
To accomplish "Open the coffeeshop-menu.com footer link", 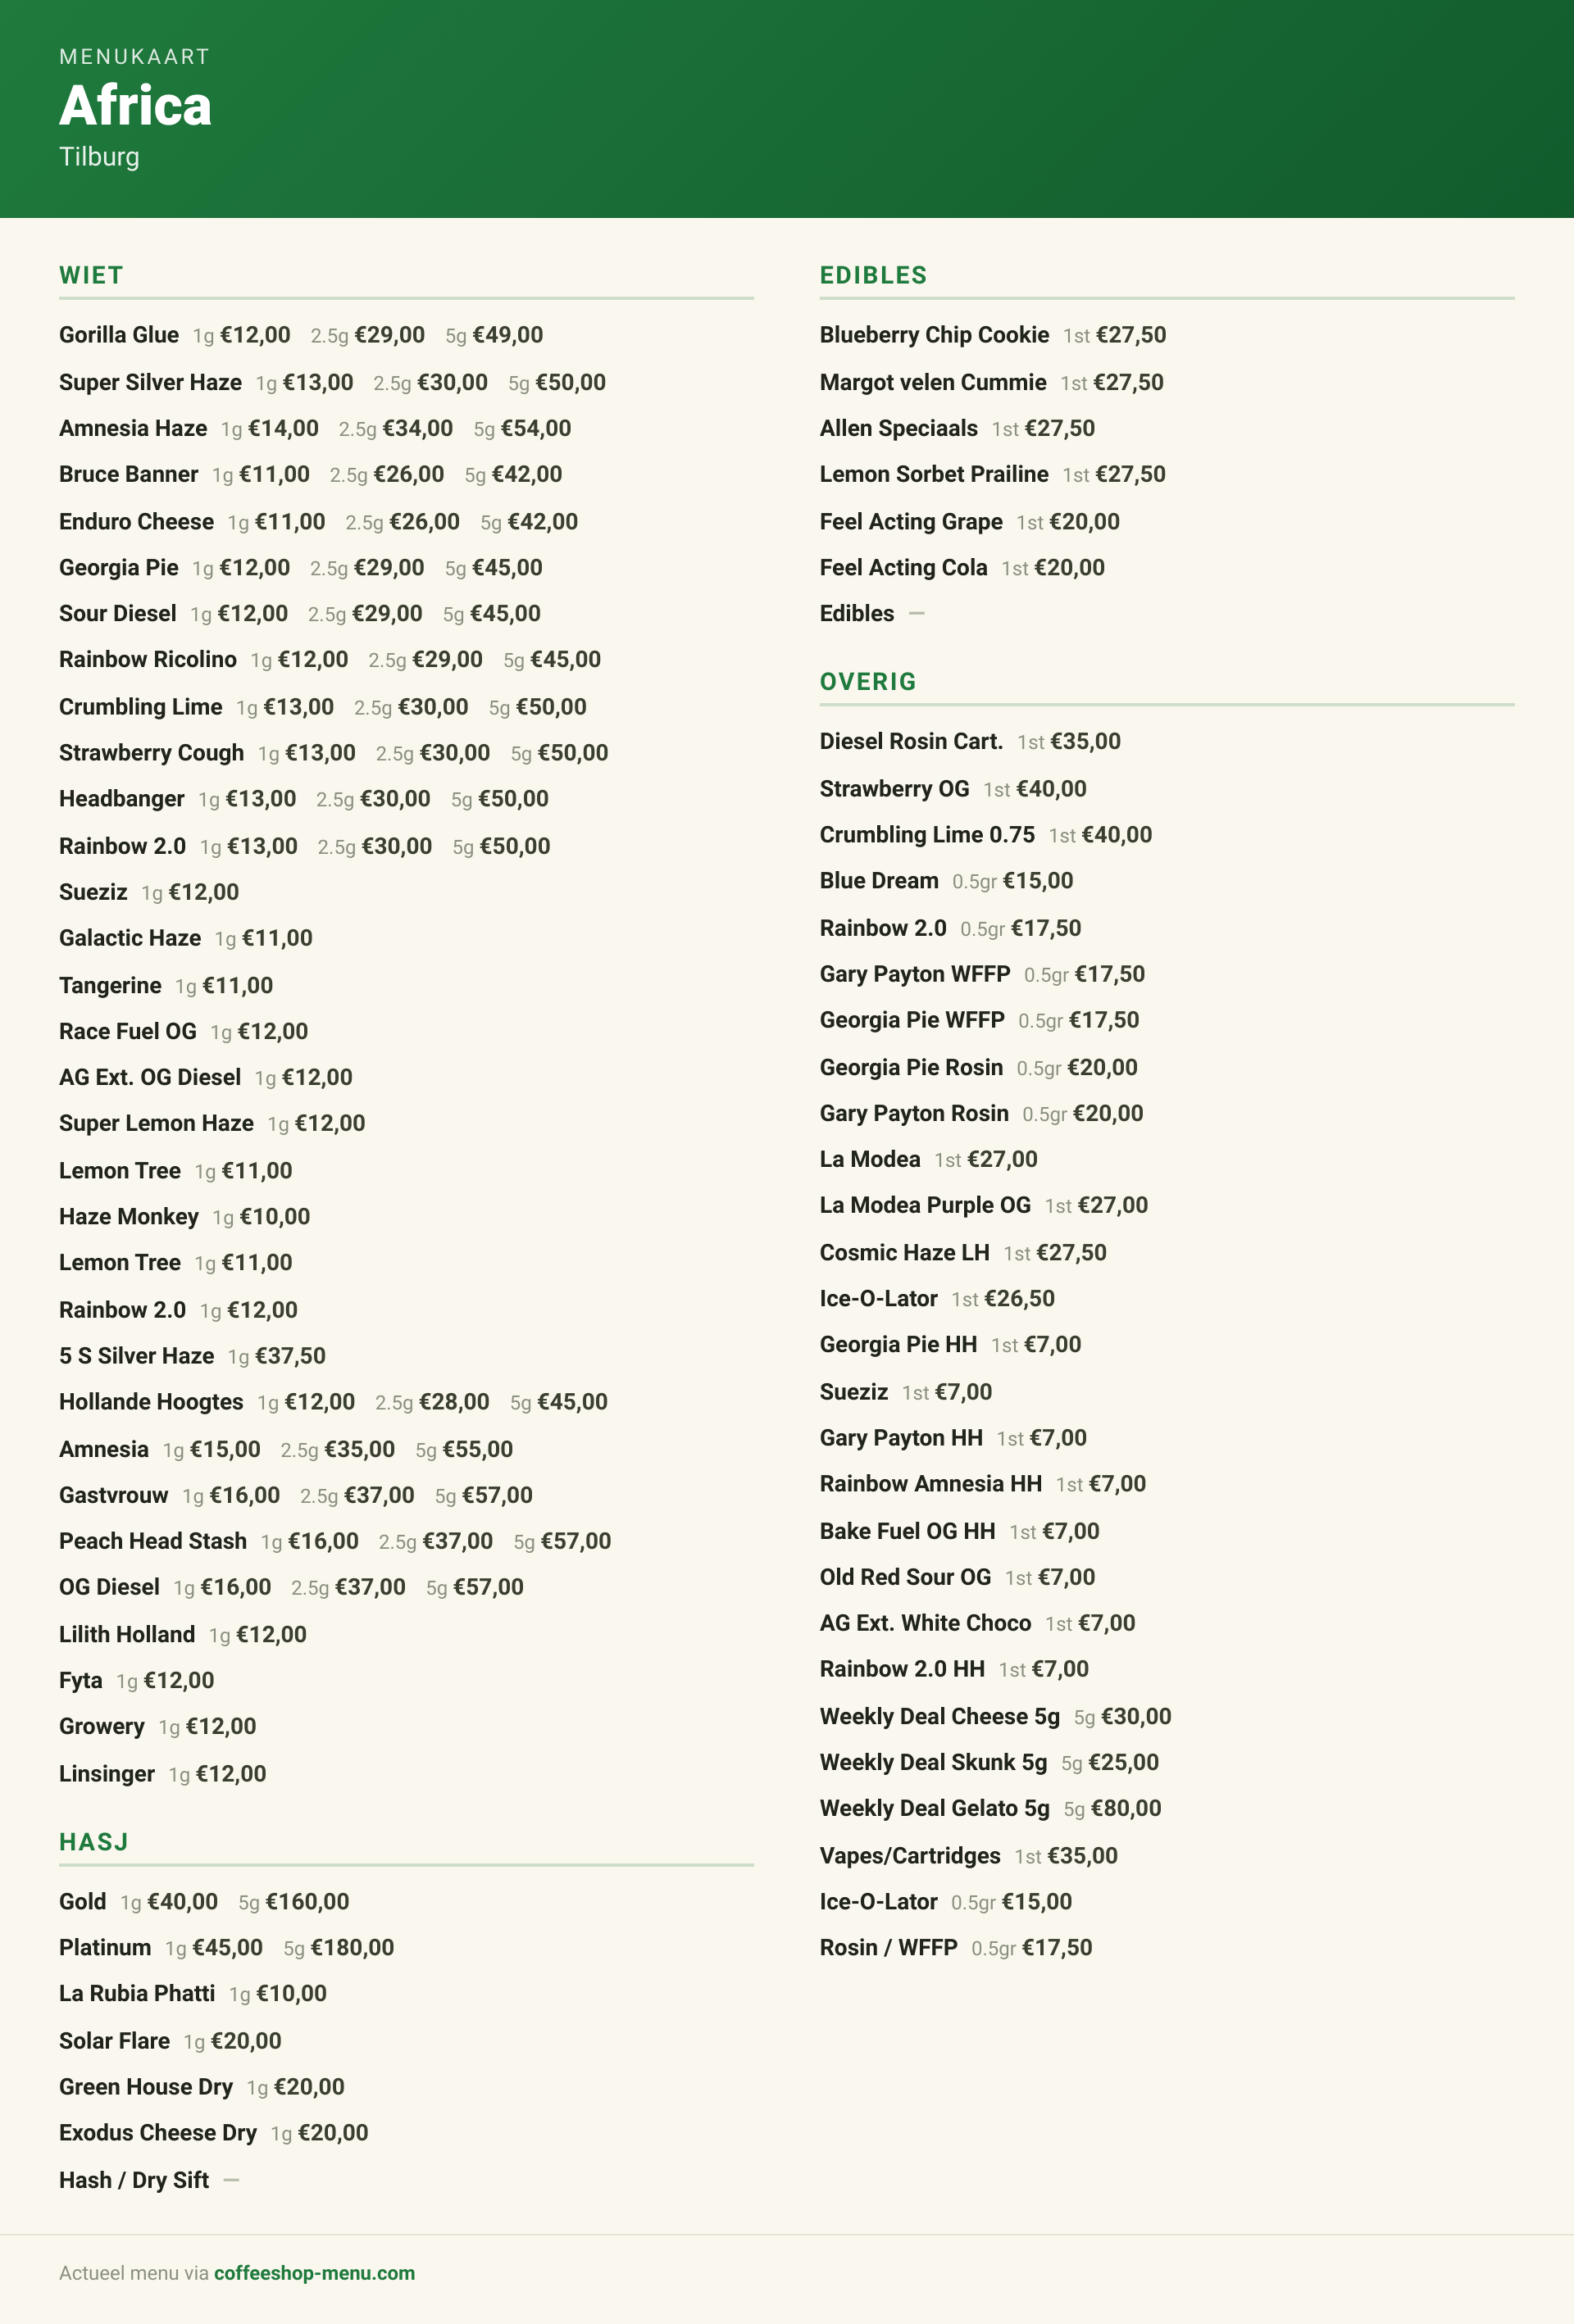I will pos(314,2273).
